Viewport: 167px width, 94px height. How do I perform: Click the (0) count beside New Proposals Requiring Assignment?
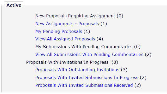[x=120, y=16]
